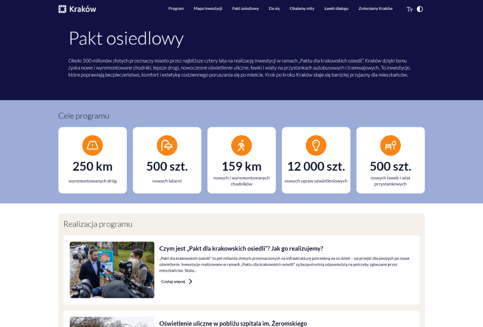Open Zmieniamy Kraków menu link
Screen dimensions: 483x327
tap(375, 9)
